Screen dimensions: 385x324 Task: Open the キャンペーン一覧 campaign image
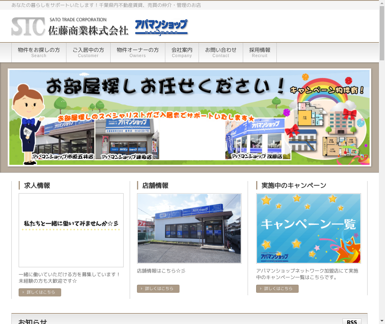point(308,228)
